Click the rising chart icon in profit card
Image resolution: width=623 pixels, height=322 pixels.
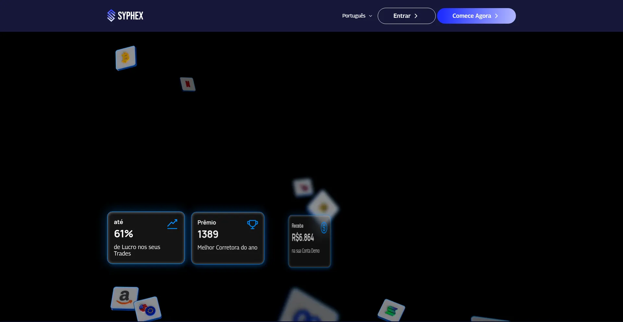(172, 224)
